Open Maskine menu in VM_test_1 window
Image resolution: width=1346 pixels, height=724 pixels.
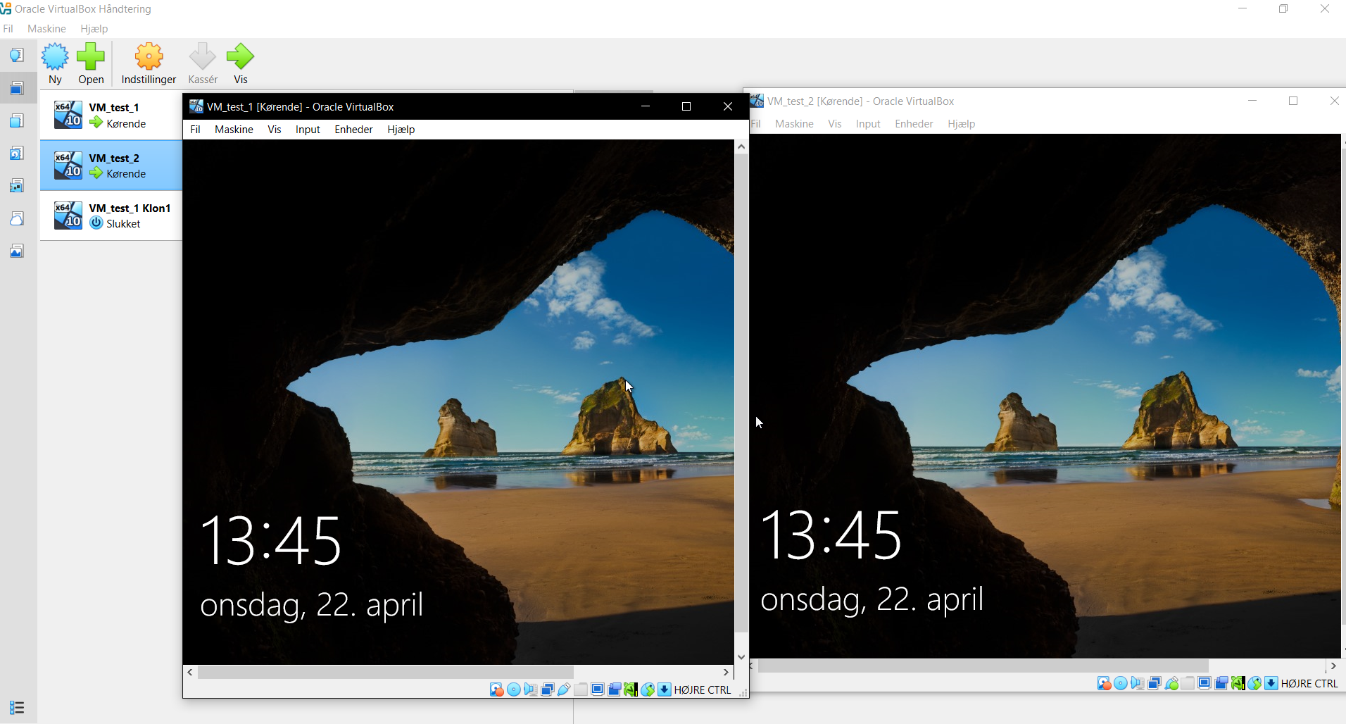click(x=234, y=130)
